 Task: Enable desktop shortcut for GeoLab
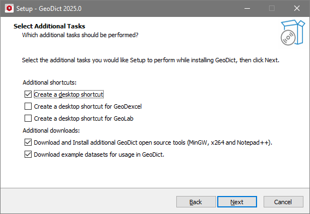[28, 118]
